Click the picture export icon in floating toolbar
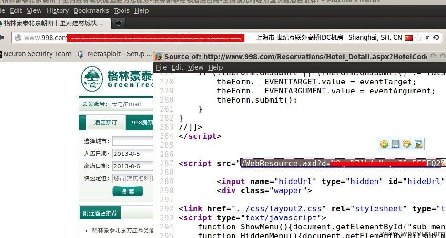Image resolution: width=446 pixels, height=238 pixels. [418, 144]
